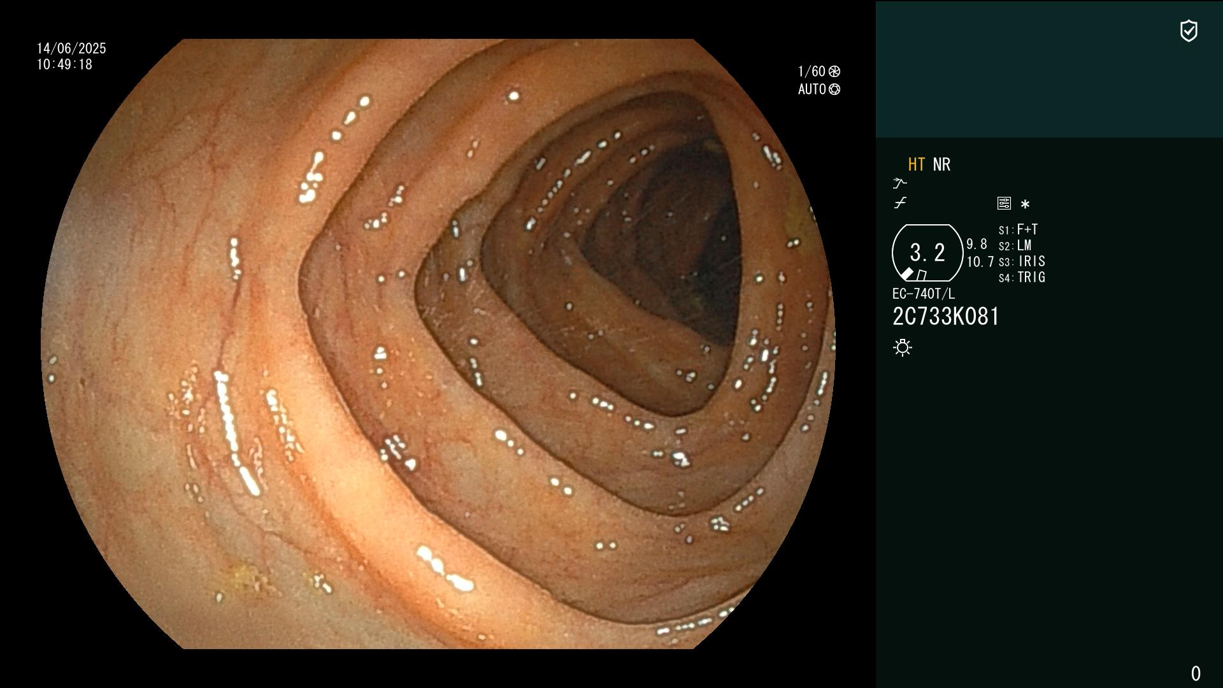Click the iris icon next to AUTO
Image resolution: width=1223 pixels, height=688 pixels.
[x=834, y=89]
